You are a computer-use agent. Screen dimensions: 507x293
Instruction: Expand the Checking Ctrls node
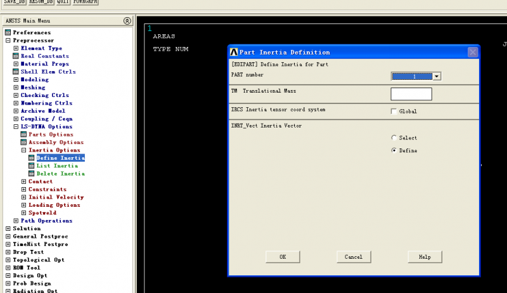[x=16, y=95]
